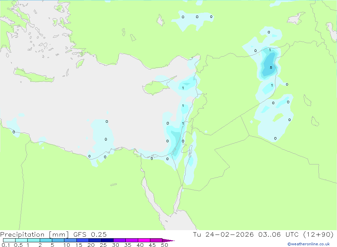This screenshot has height=247, width=337.
Task: Click legend tick label '30'
Action: click(115, 245)
